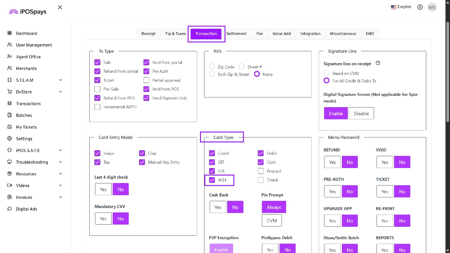This screenshot has width=450, height=253.
Task: Click the DvStore shopping cart icon
Action: [9, 92]
